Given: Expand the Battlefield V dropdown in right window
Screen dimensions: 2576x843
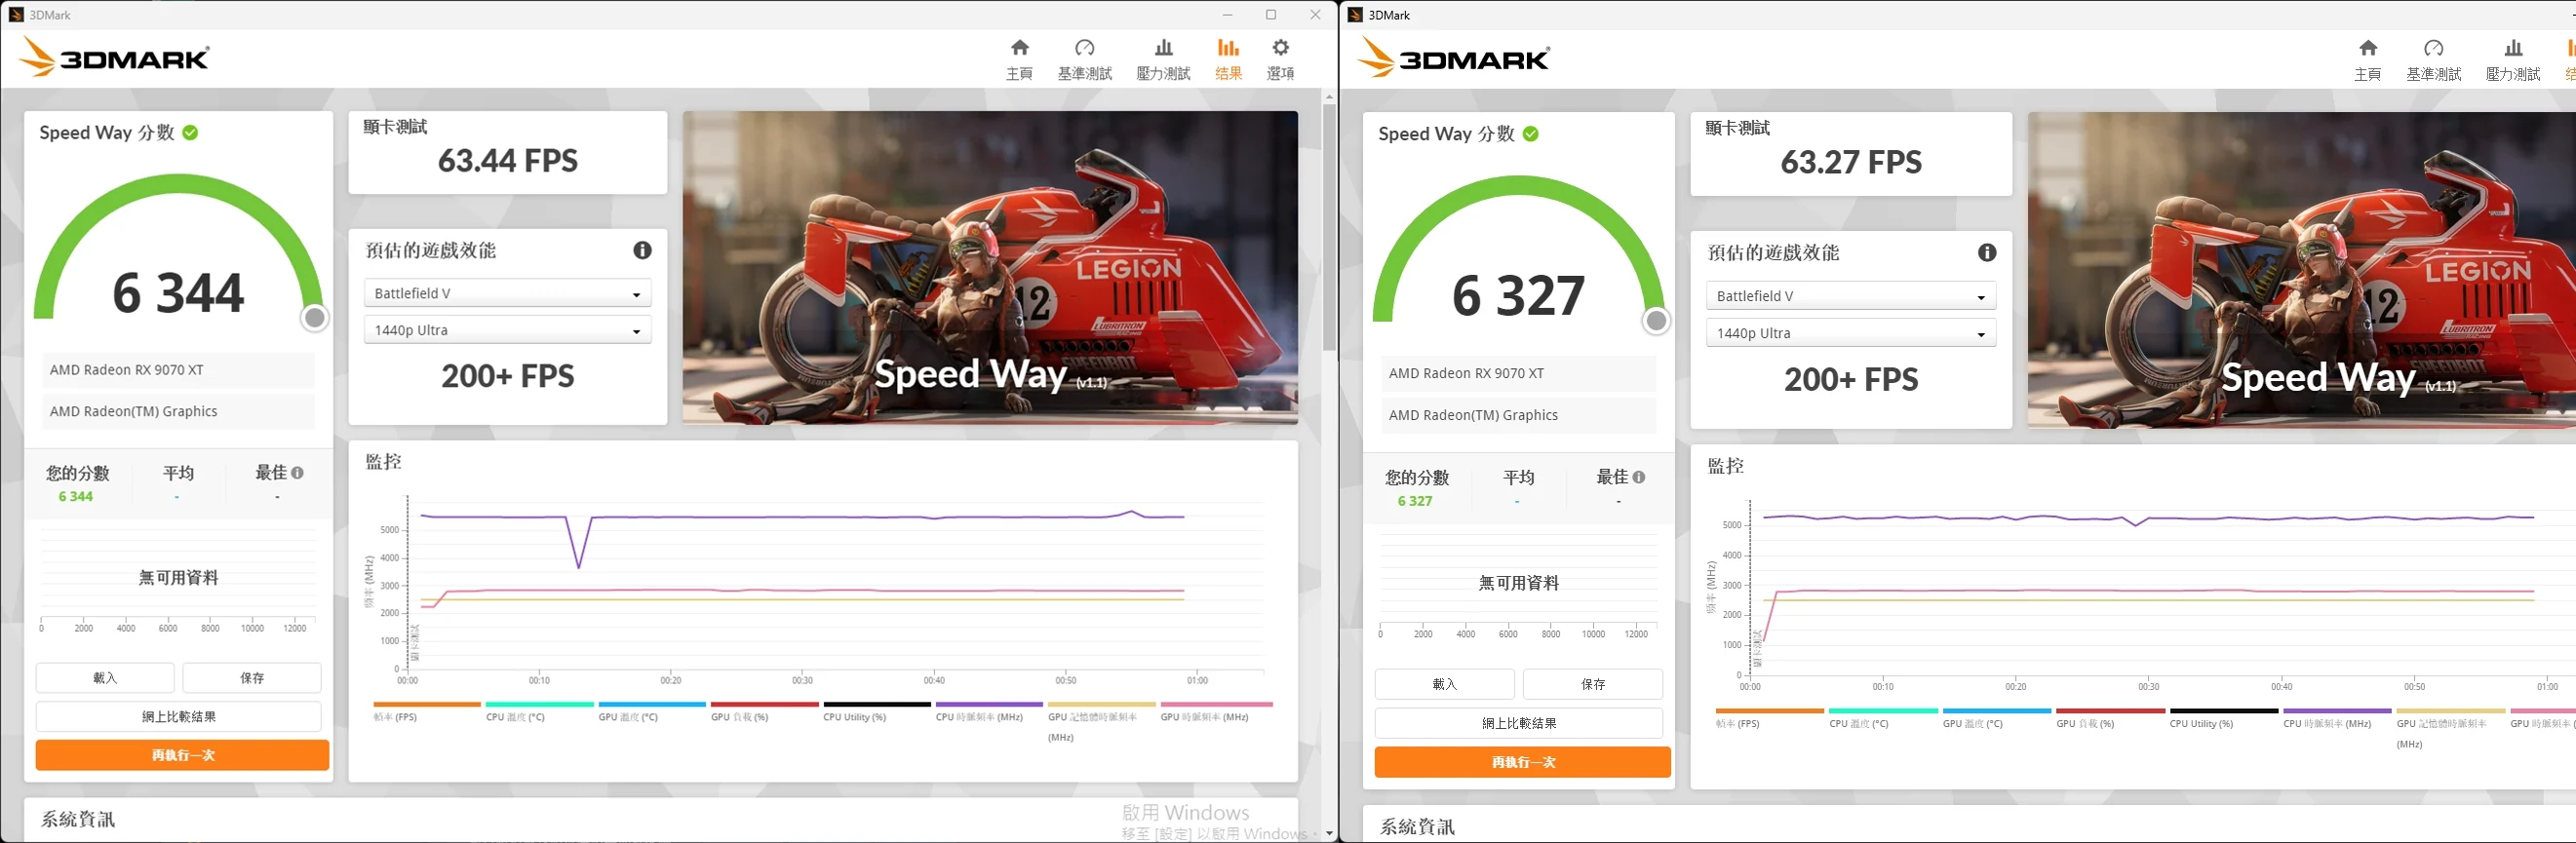Looking at the screenshot, I should [1850, 296].
